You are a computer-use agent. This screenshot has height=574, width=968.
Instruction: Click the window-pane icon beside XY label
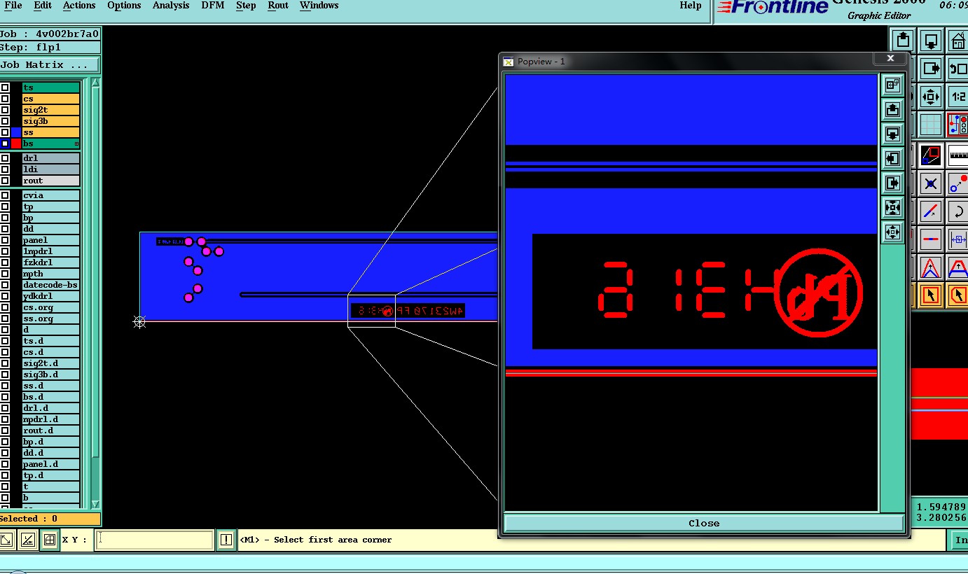click(x=49, y=540)
